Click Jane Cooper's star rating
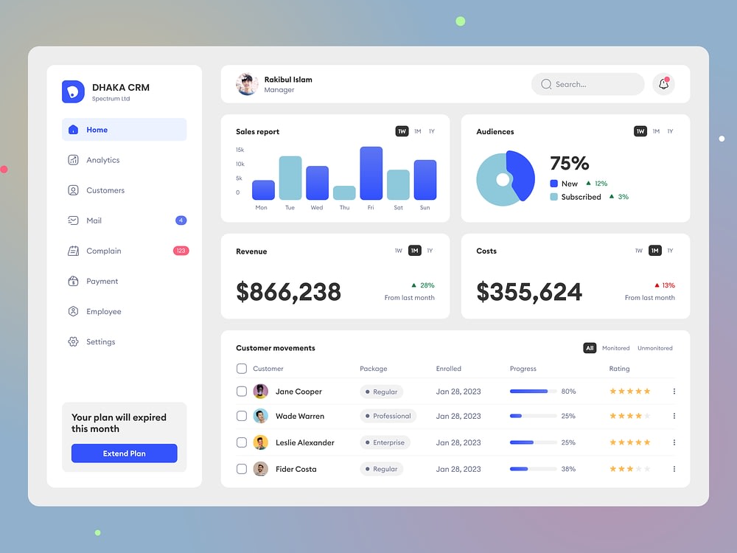 [x=630, y=392]
